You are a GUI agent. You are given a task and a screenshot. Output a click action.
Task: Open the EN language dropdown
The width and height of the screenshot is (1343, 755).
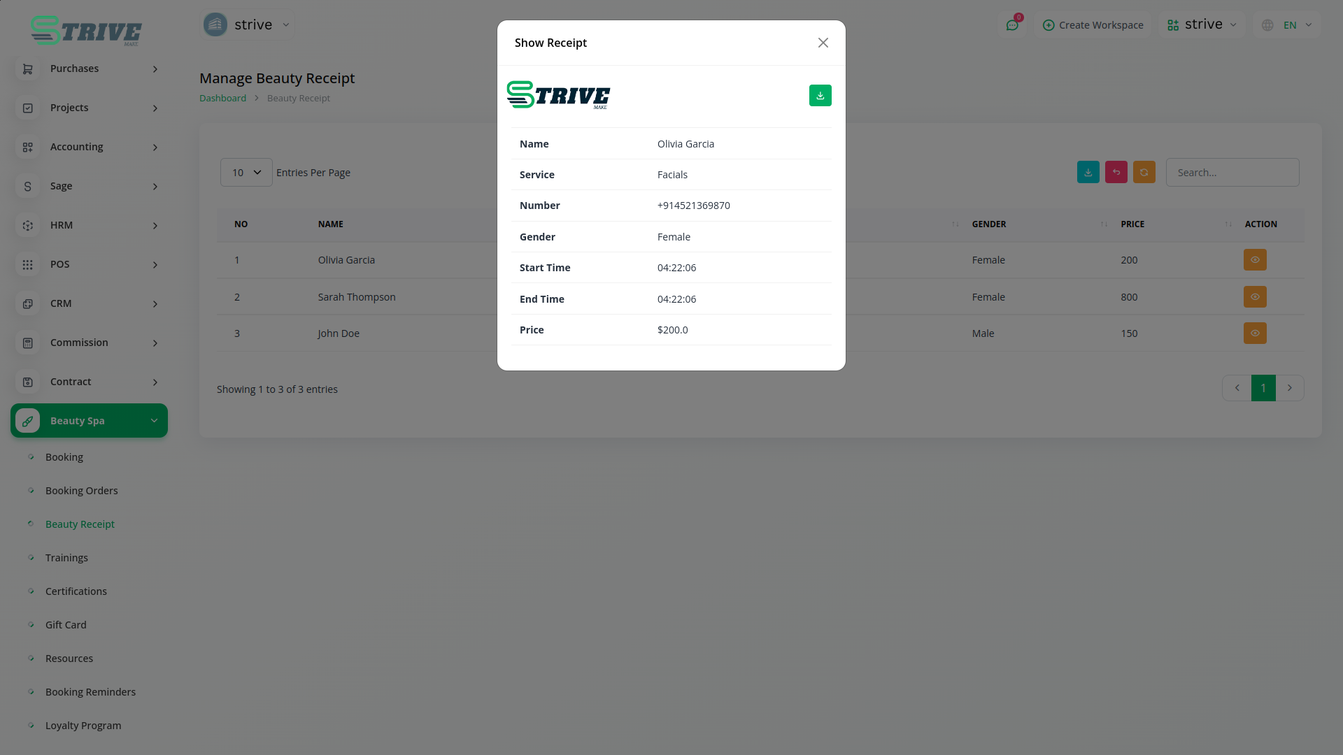1288,25
